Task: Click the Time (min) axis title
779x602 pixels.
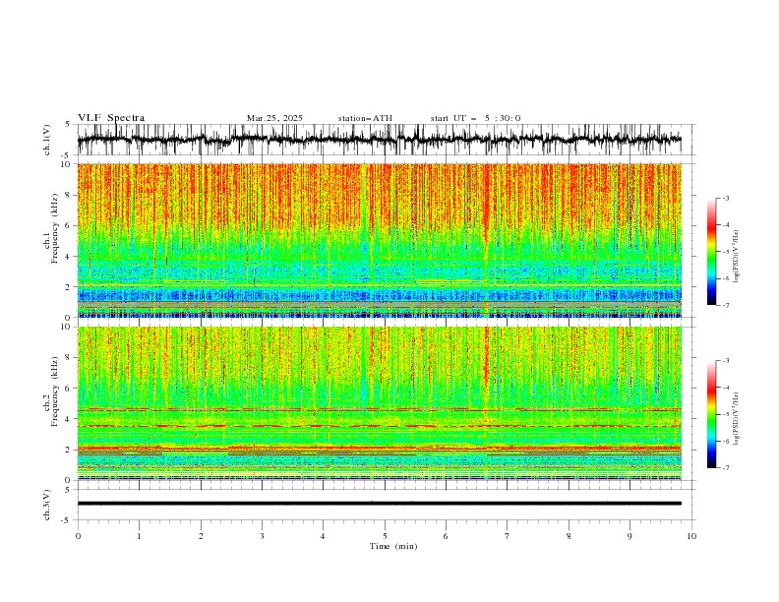Action: tap(393, 546)
